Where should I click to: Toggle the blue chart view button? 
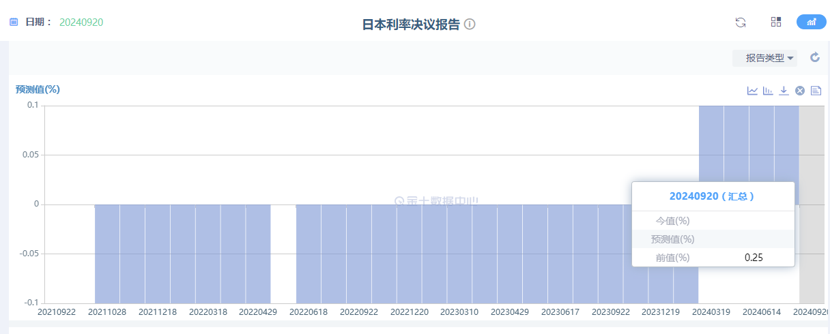pyautogui.click(x=812, y=22)
